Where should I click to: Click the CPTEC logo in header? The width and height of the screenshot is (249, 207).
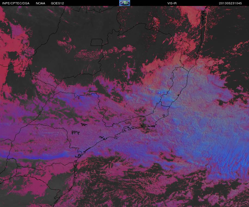(x=125, y=3)
